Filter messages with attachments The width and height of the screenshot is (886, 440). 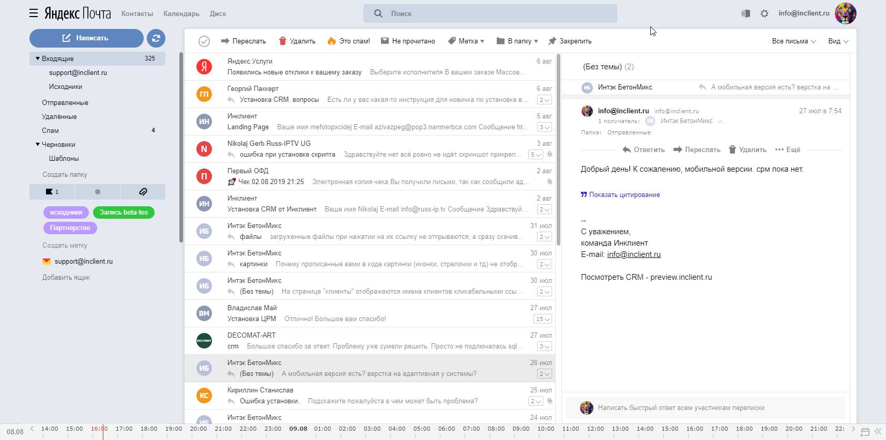[143, 192]
